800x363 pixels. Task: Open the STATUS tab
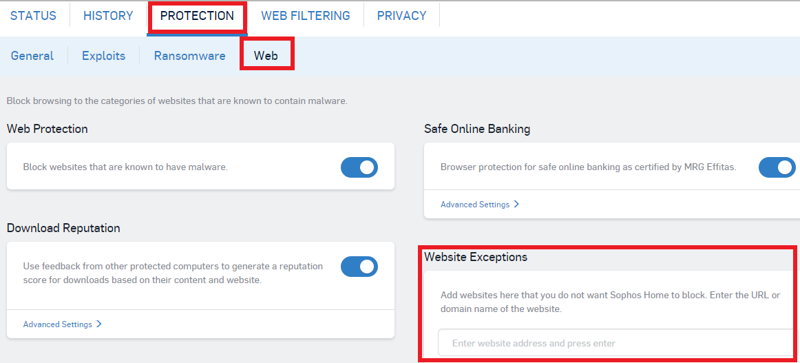(33, 15)
